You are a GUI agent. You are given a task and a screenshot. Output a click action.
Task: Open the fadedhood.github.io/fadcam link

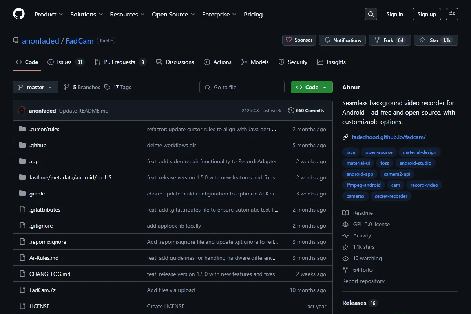[389, 137]
